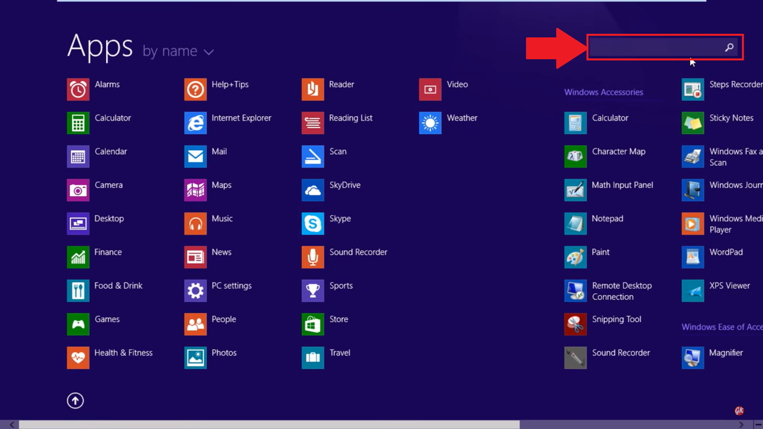This screenshot has height=429, width=763.
Task: Click the scrollbar left arrow
Action: point(12,425)
